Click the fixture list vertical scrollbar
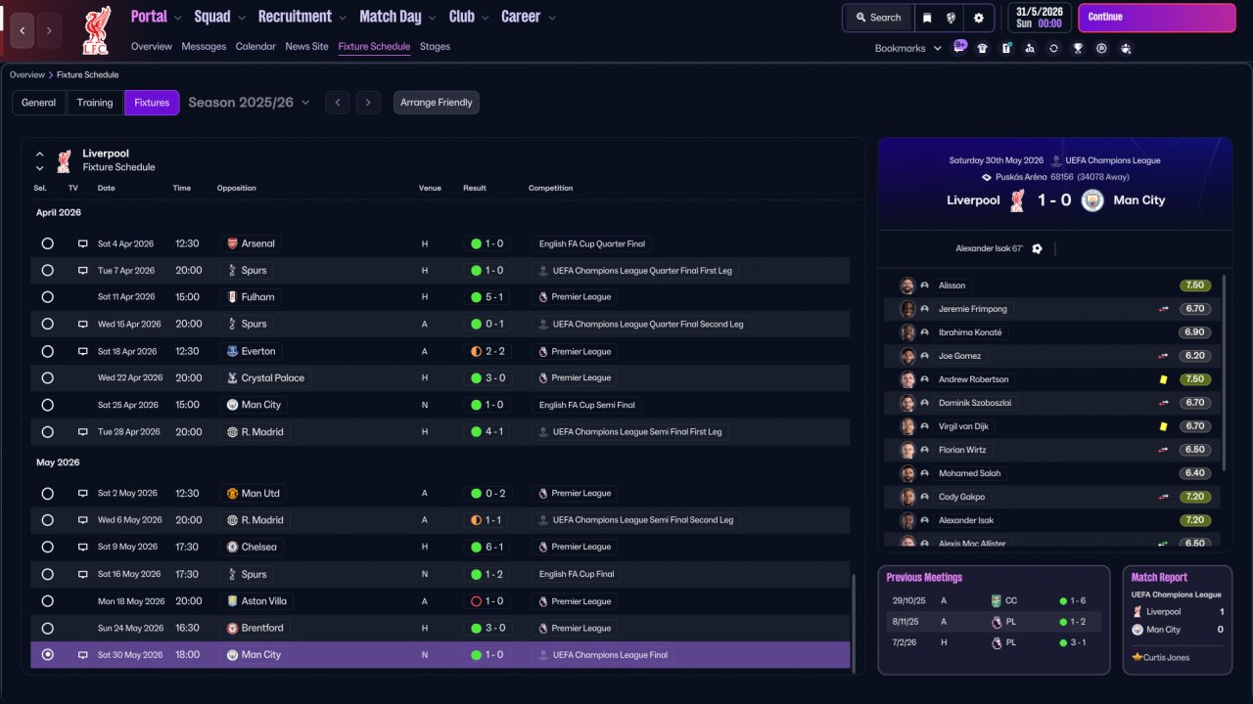The image size is (1253, 704). click(855, 621)
